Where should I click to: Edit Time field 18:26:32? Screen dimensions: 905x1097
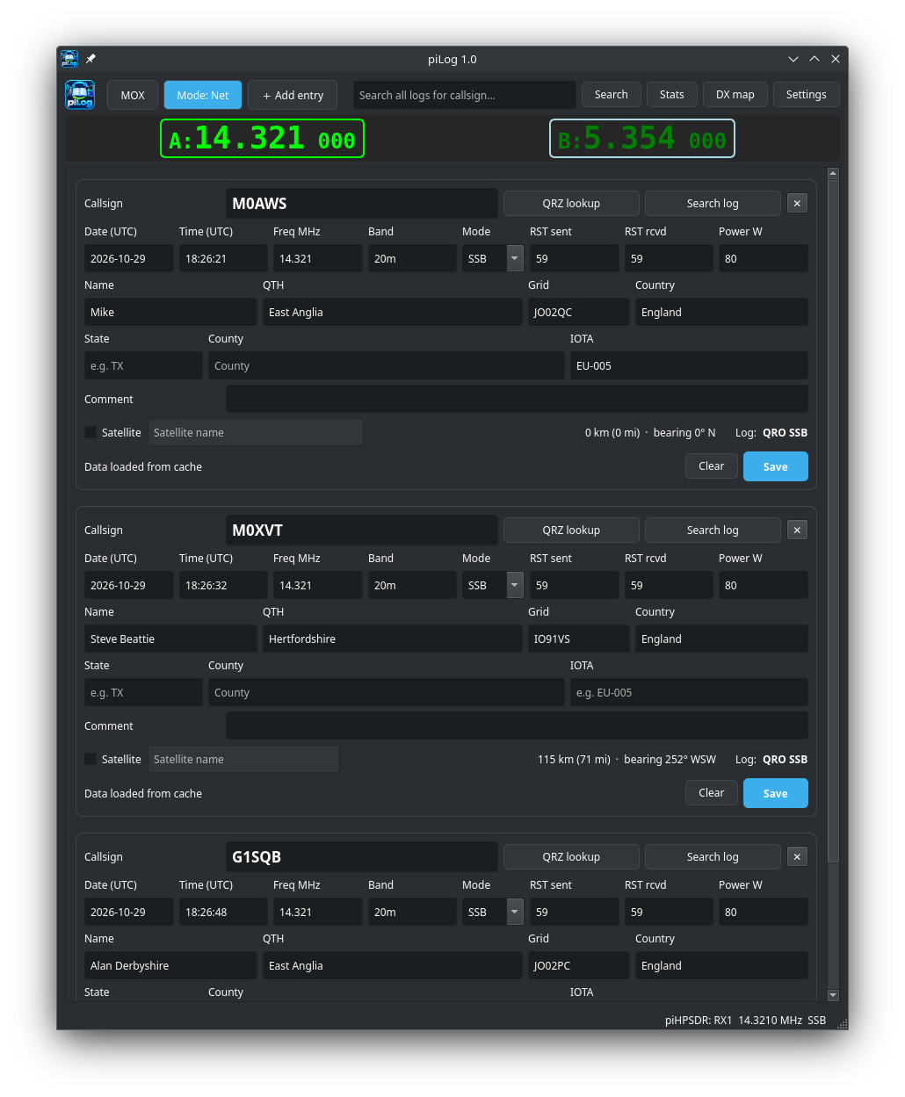(x=223, y=585)
